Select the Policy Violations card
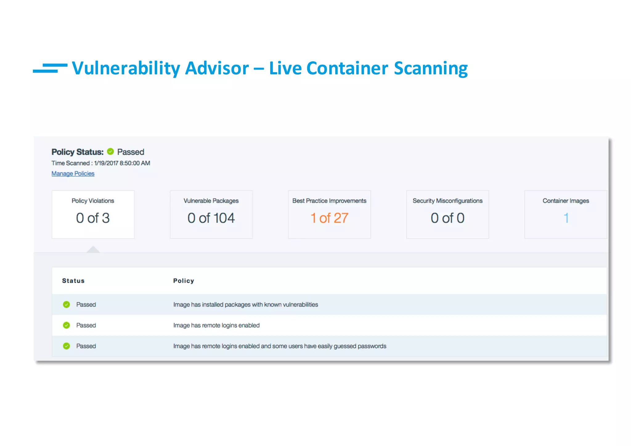 tap(93, 215)
